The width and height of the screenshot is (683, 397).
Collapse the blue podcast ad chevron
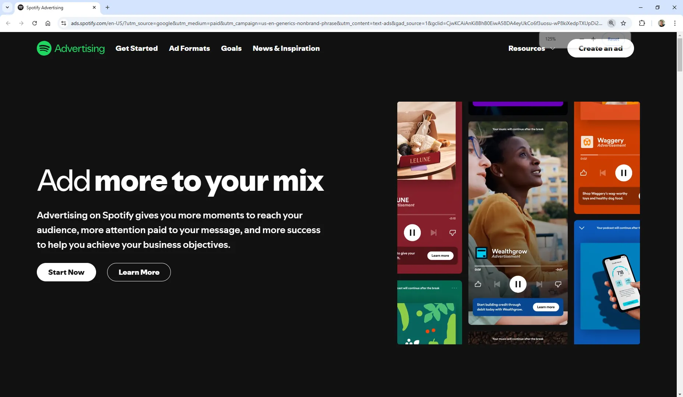(582, 228)
